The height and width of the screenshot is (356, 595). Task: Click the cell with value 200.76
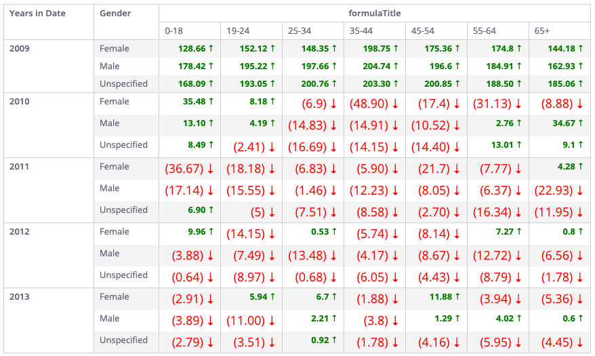click(x=308, y=83)
